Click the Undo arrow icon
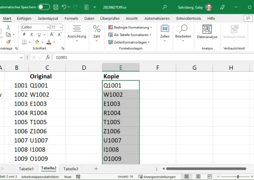 [x=65, y=7]
